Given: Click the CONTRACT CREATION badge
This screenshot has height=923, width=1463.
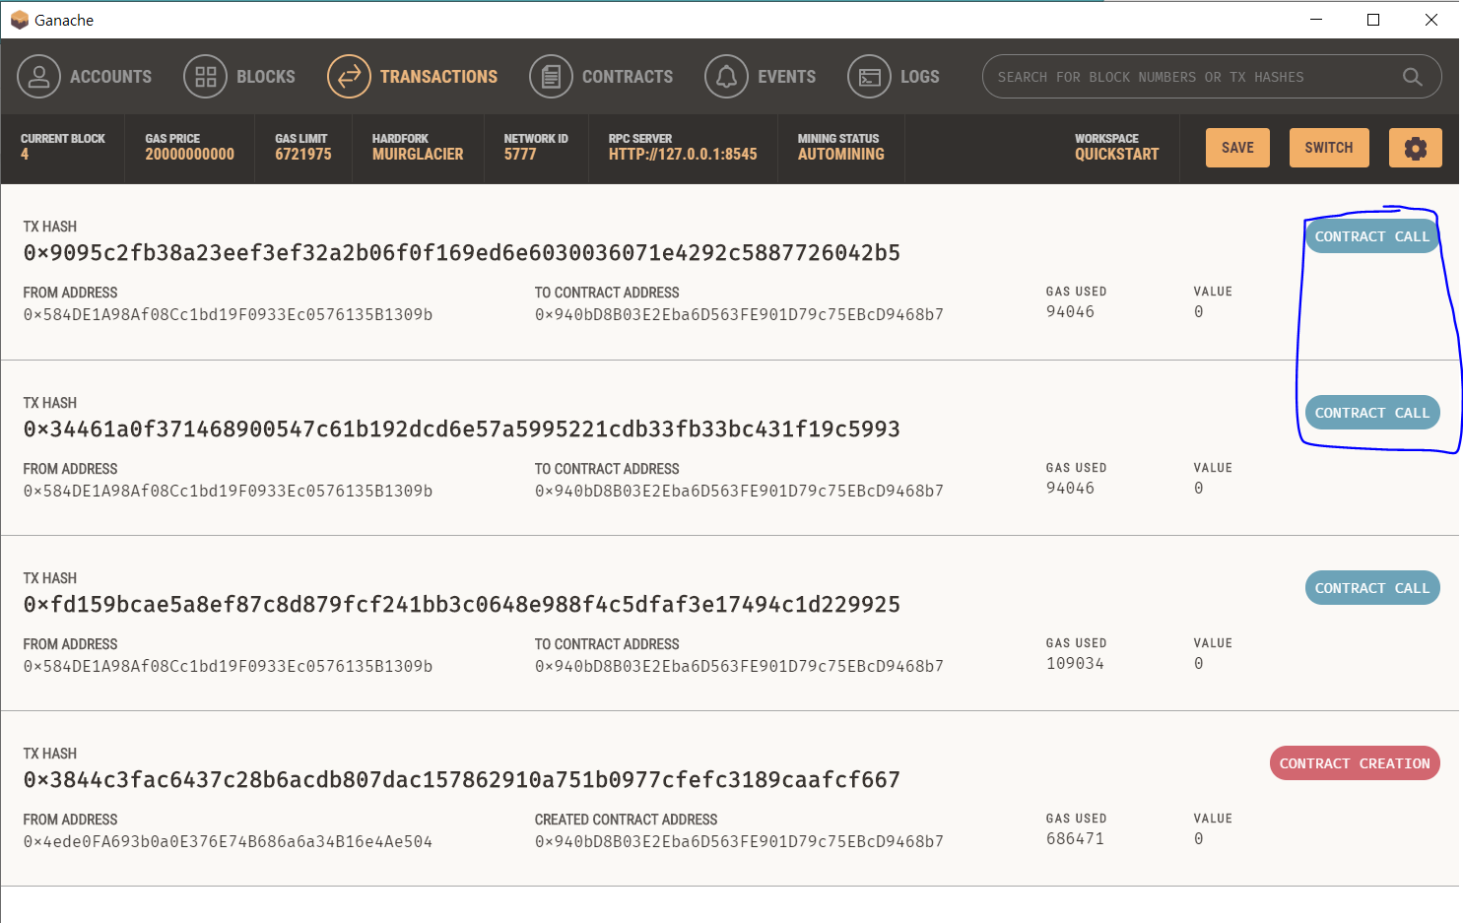Looking at the screenshot, I should click(x=1355, y=763).
